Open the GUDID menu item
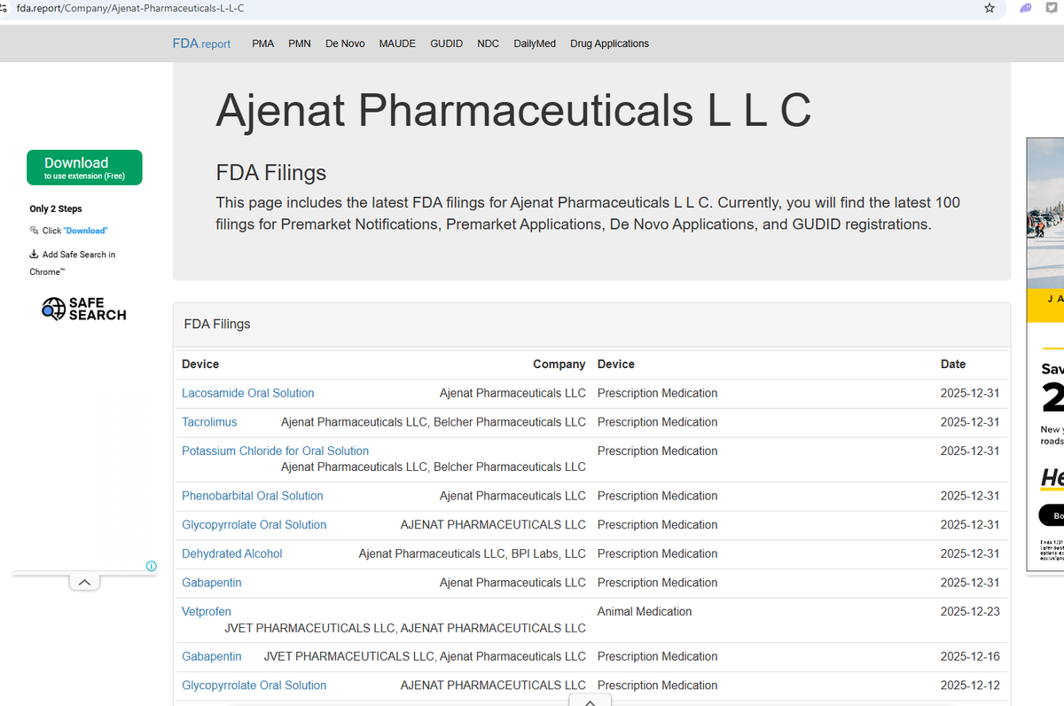The image size is (1064, 706). (x=446, y=43)
